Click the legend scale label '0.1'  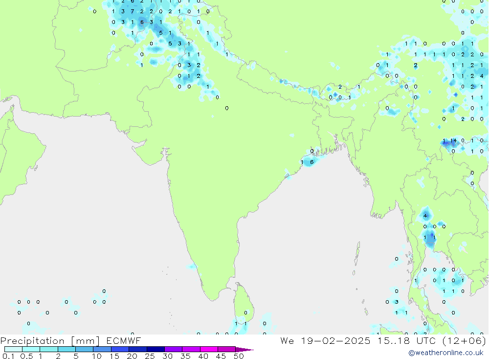(x=8, y=356)
